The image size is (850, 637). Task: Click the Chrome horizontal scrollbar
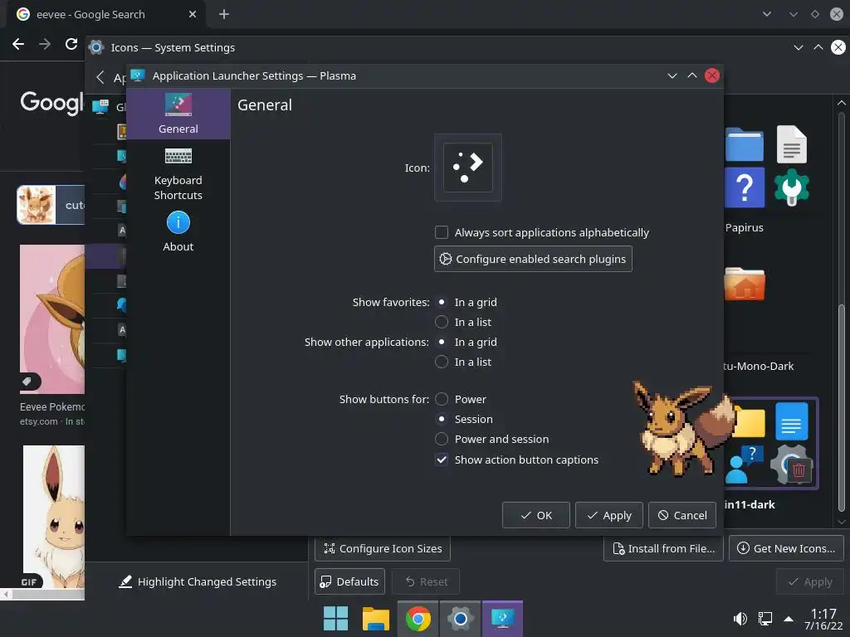[47, 595]
